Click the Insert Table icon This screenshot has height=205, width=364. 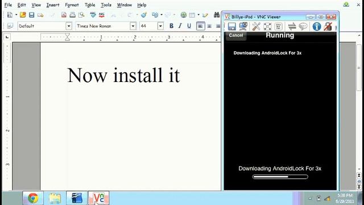click(192, 15)
